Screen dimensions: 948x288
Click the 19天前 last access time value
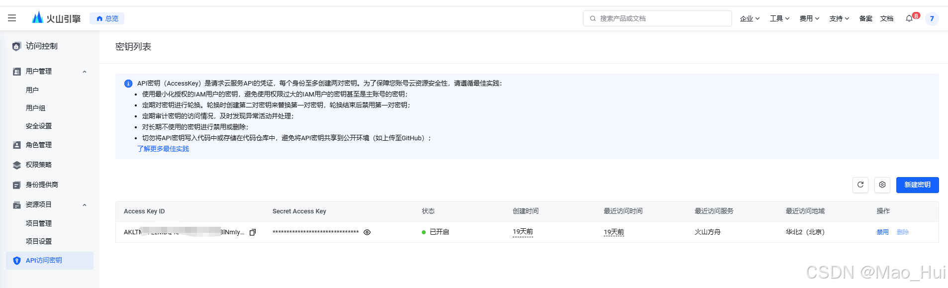coord(614,232)
